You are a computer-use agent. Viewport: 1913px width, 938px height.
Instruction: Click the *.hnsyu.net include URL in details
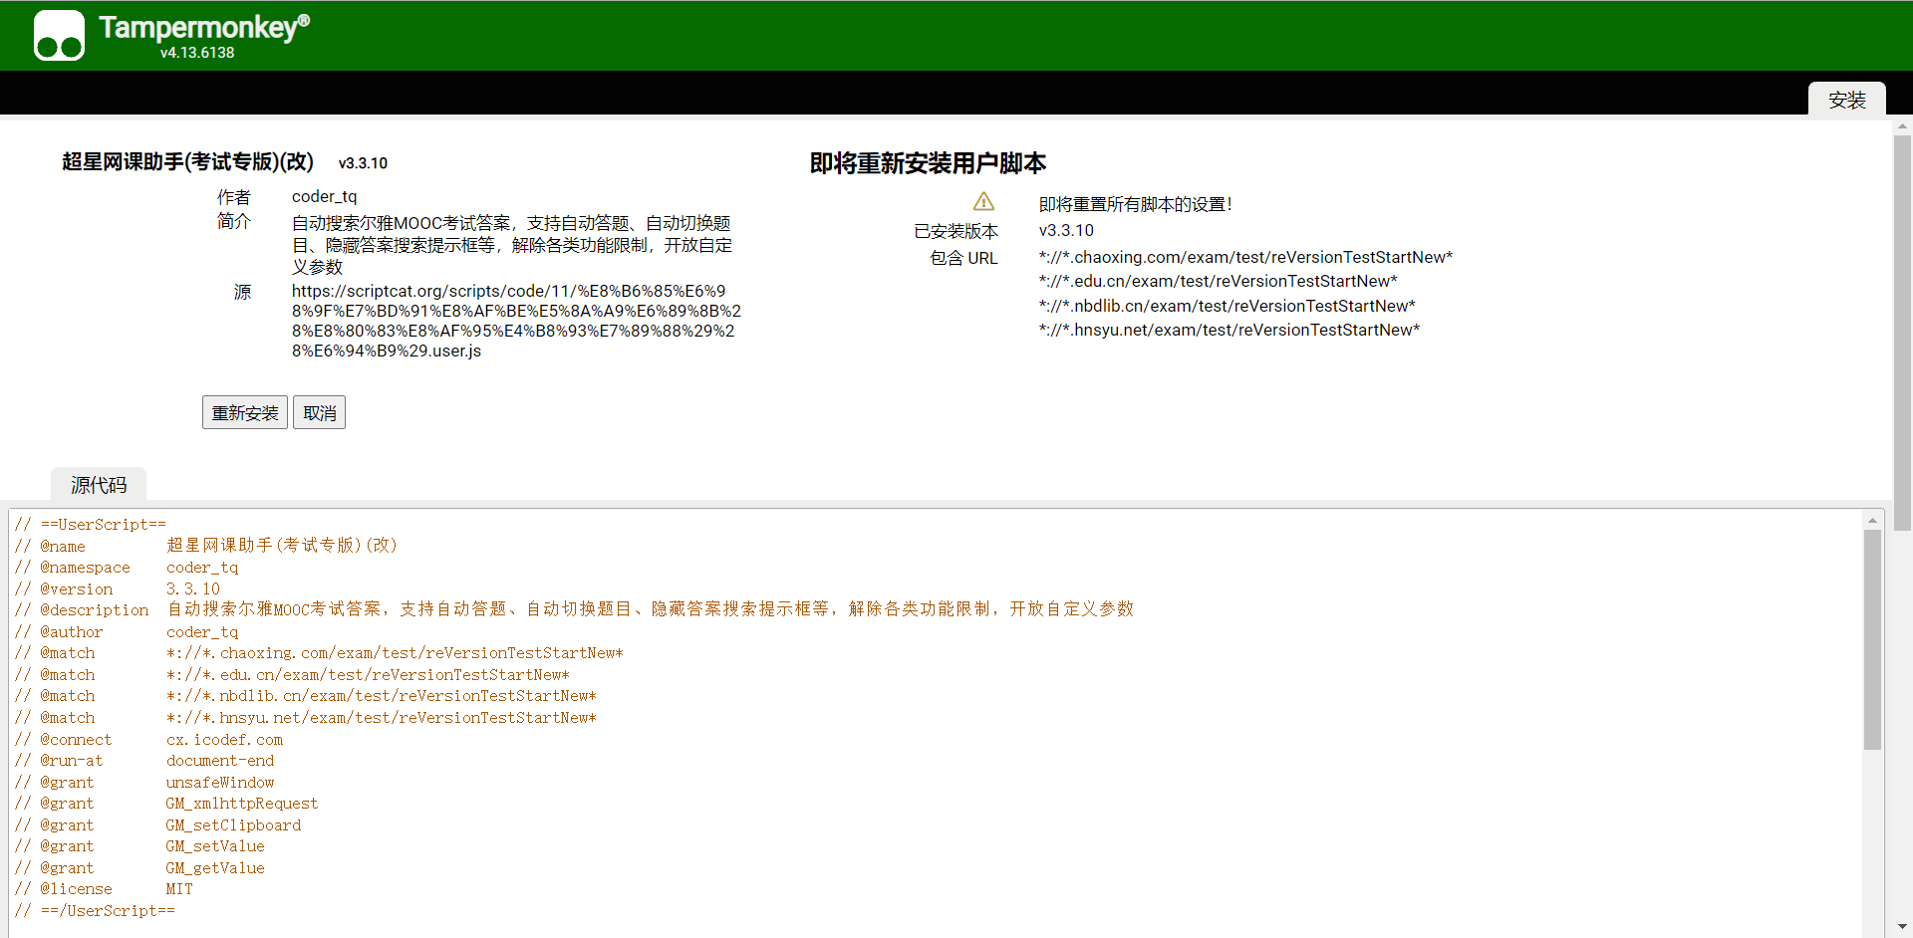coord(1230,330)
